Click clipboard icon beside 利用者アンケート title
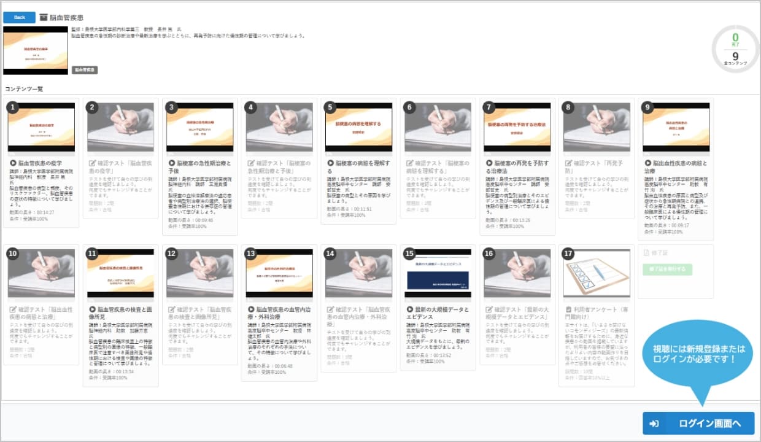 (568, 310)
